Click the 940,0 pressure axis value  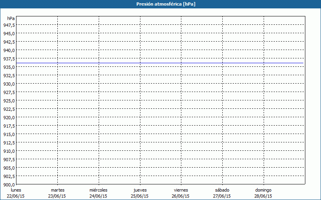tap(9, 50)
